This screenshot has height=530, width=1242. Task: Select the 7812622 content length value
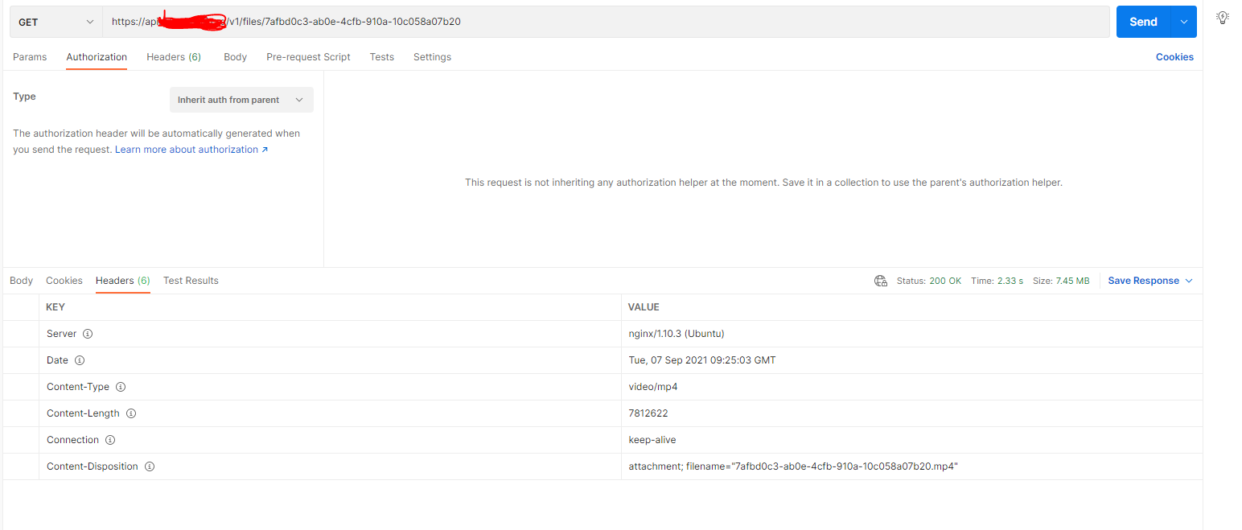coord(648,413)
